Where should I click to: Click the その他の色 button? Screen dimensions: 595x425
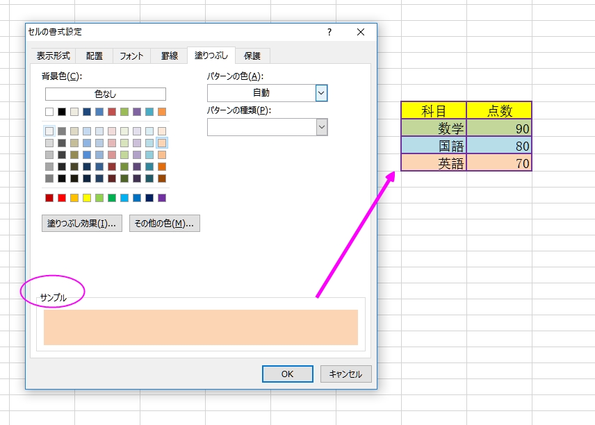(x=165, y=223)
